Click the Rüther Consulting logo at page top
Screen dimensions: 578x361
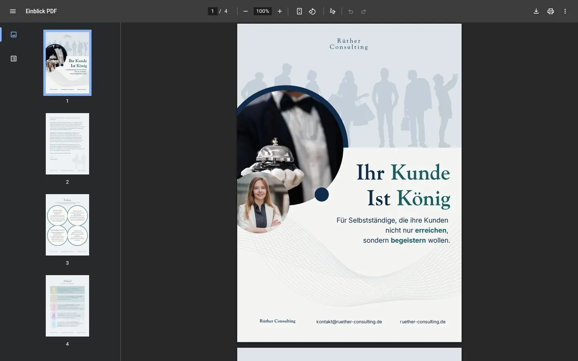pyautogui.click(x=349, y=44)
